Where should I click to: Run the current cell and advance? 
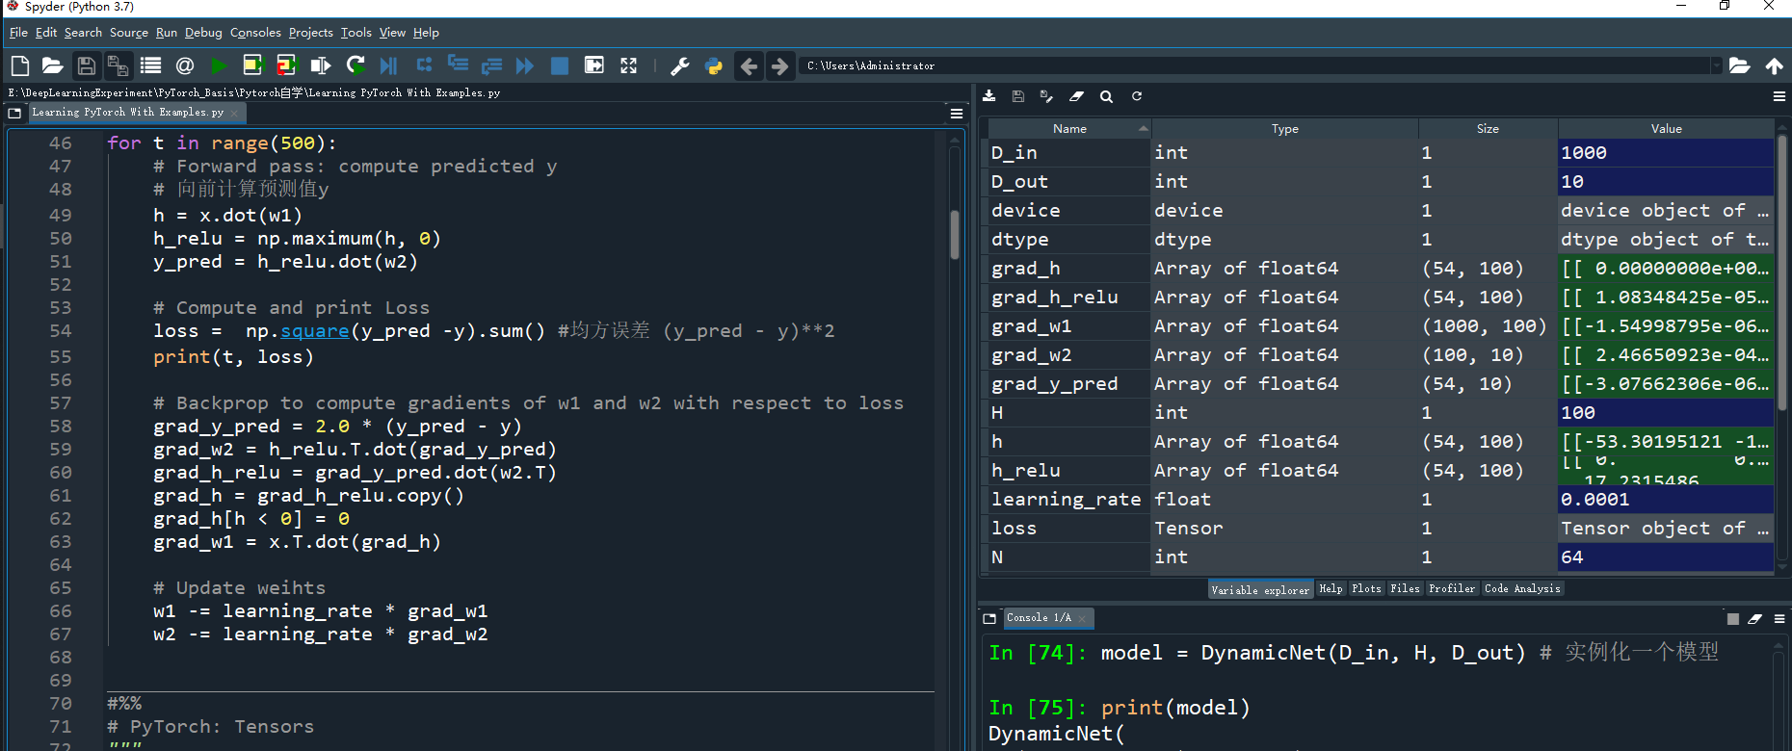coord(286,65)
